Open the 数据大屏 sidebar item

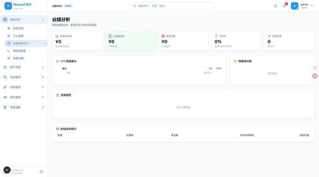click(26, 59)
